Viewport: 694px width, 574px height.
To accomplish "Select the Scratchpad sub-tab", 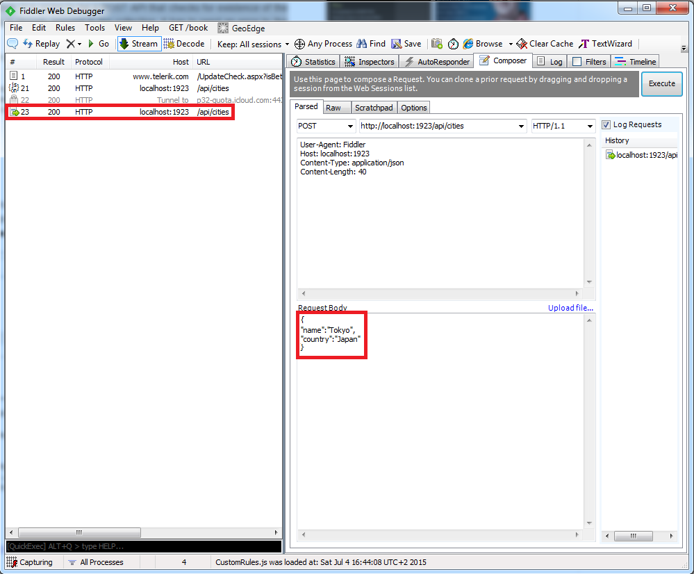I will click(x=374, y=108).
